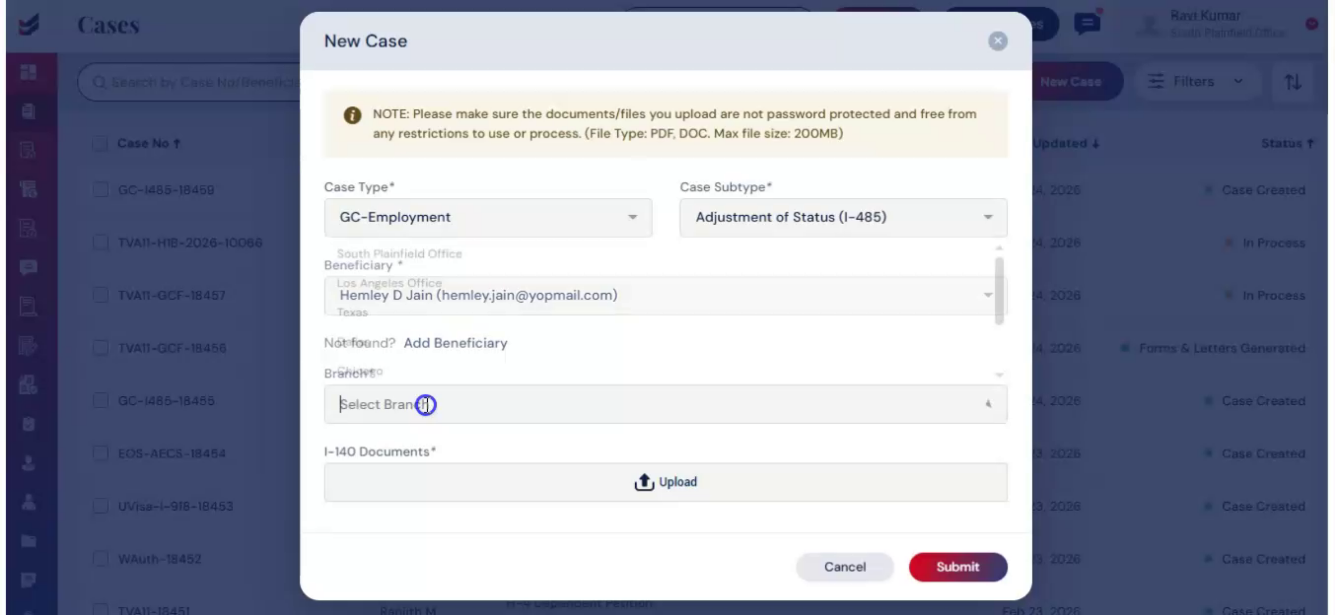Click the Select Branch field
The height and width of the screenshot is (615, 1335).
coord(665,404)
